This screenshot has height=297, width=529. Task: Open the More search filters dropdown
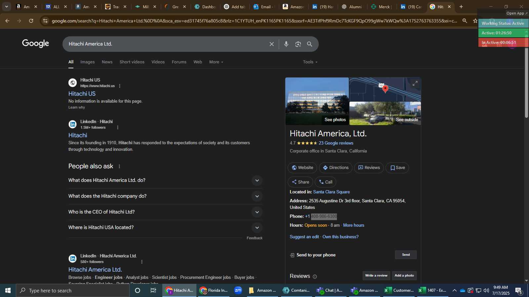coord(216,62)
